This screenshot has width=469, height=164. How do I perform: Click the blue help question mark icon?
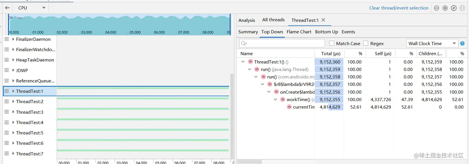(462, 44)
